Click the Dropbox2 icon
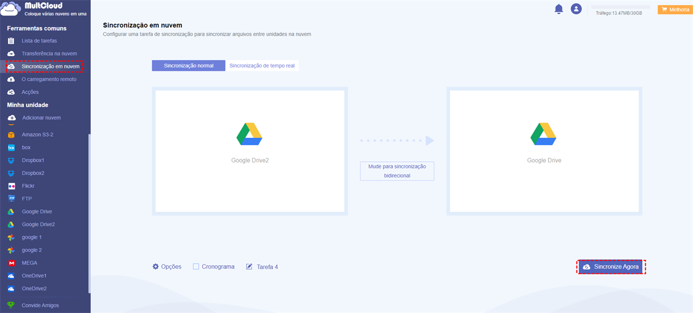Viewport: 693px width, 313px height. click(x=11, y=173)
